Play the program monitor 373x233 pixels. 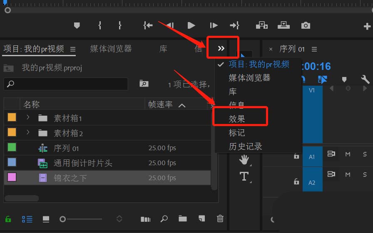191,25
